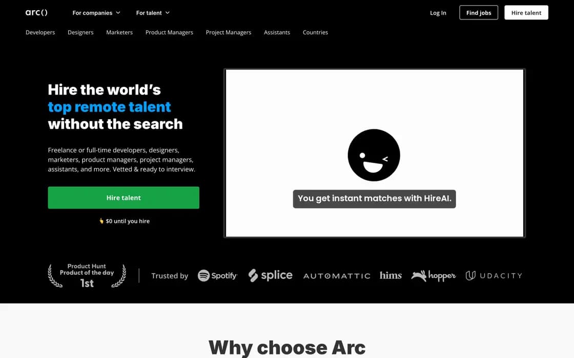Go to Designers category
574x358 pixels.
pyautogui.click(x=80, y=33)
